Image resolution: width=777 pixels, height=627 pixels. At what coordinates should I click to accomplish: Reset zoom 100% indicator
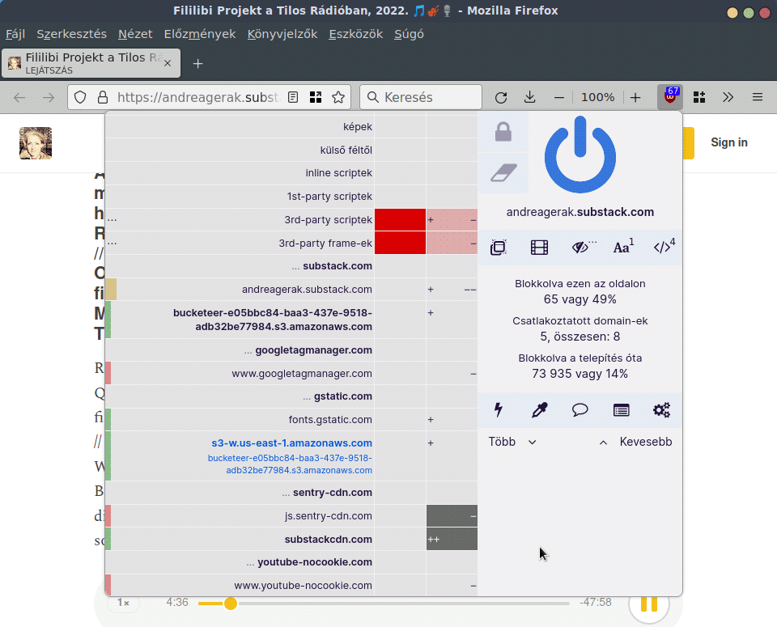tap(597, 97)
